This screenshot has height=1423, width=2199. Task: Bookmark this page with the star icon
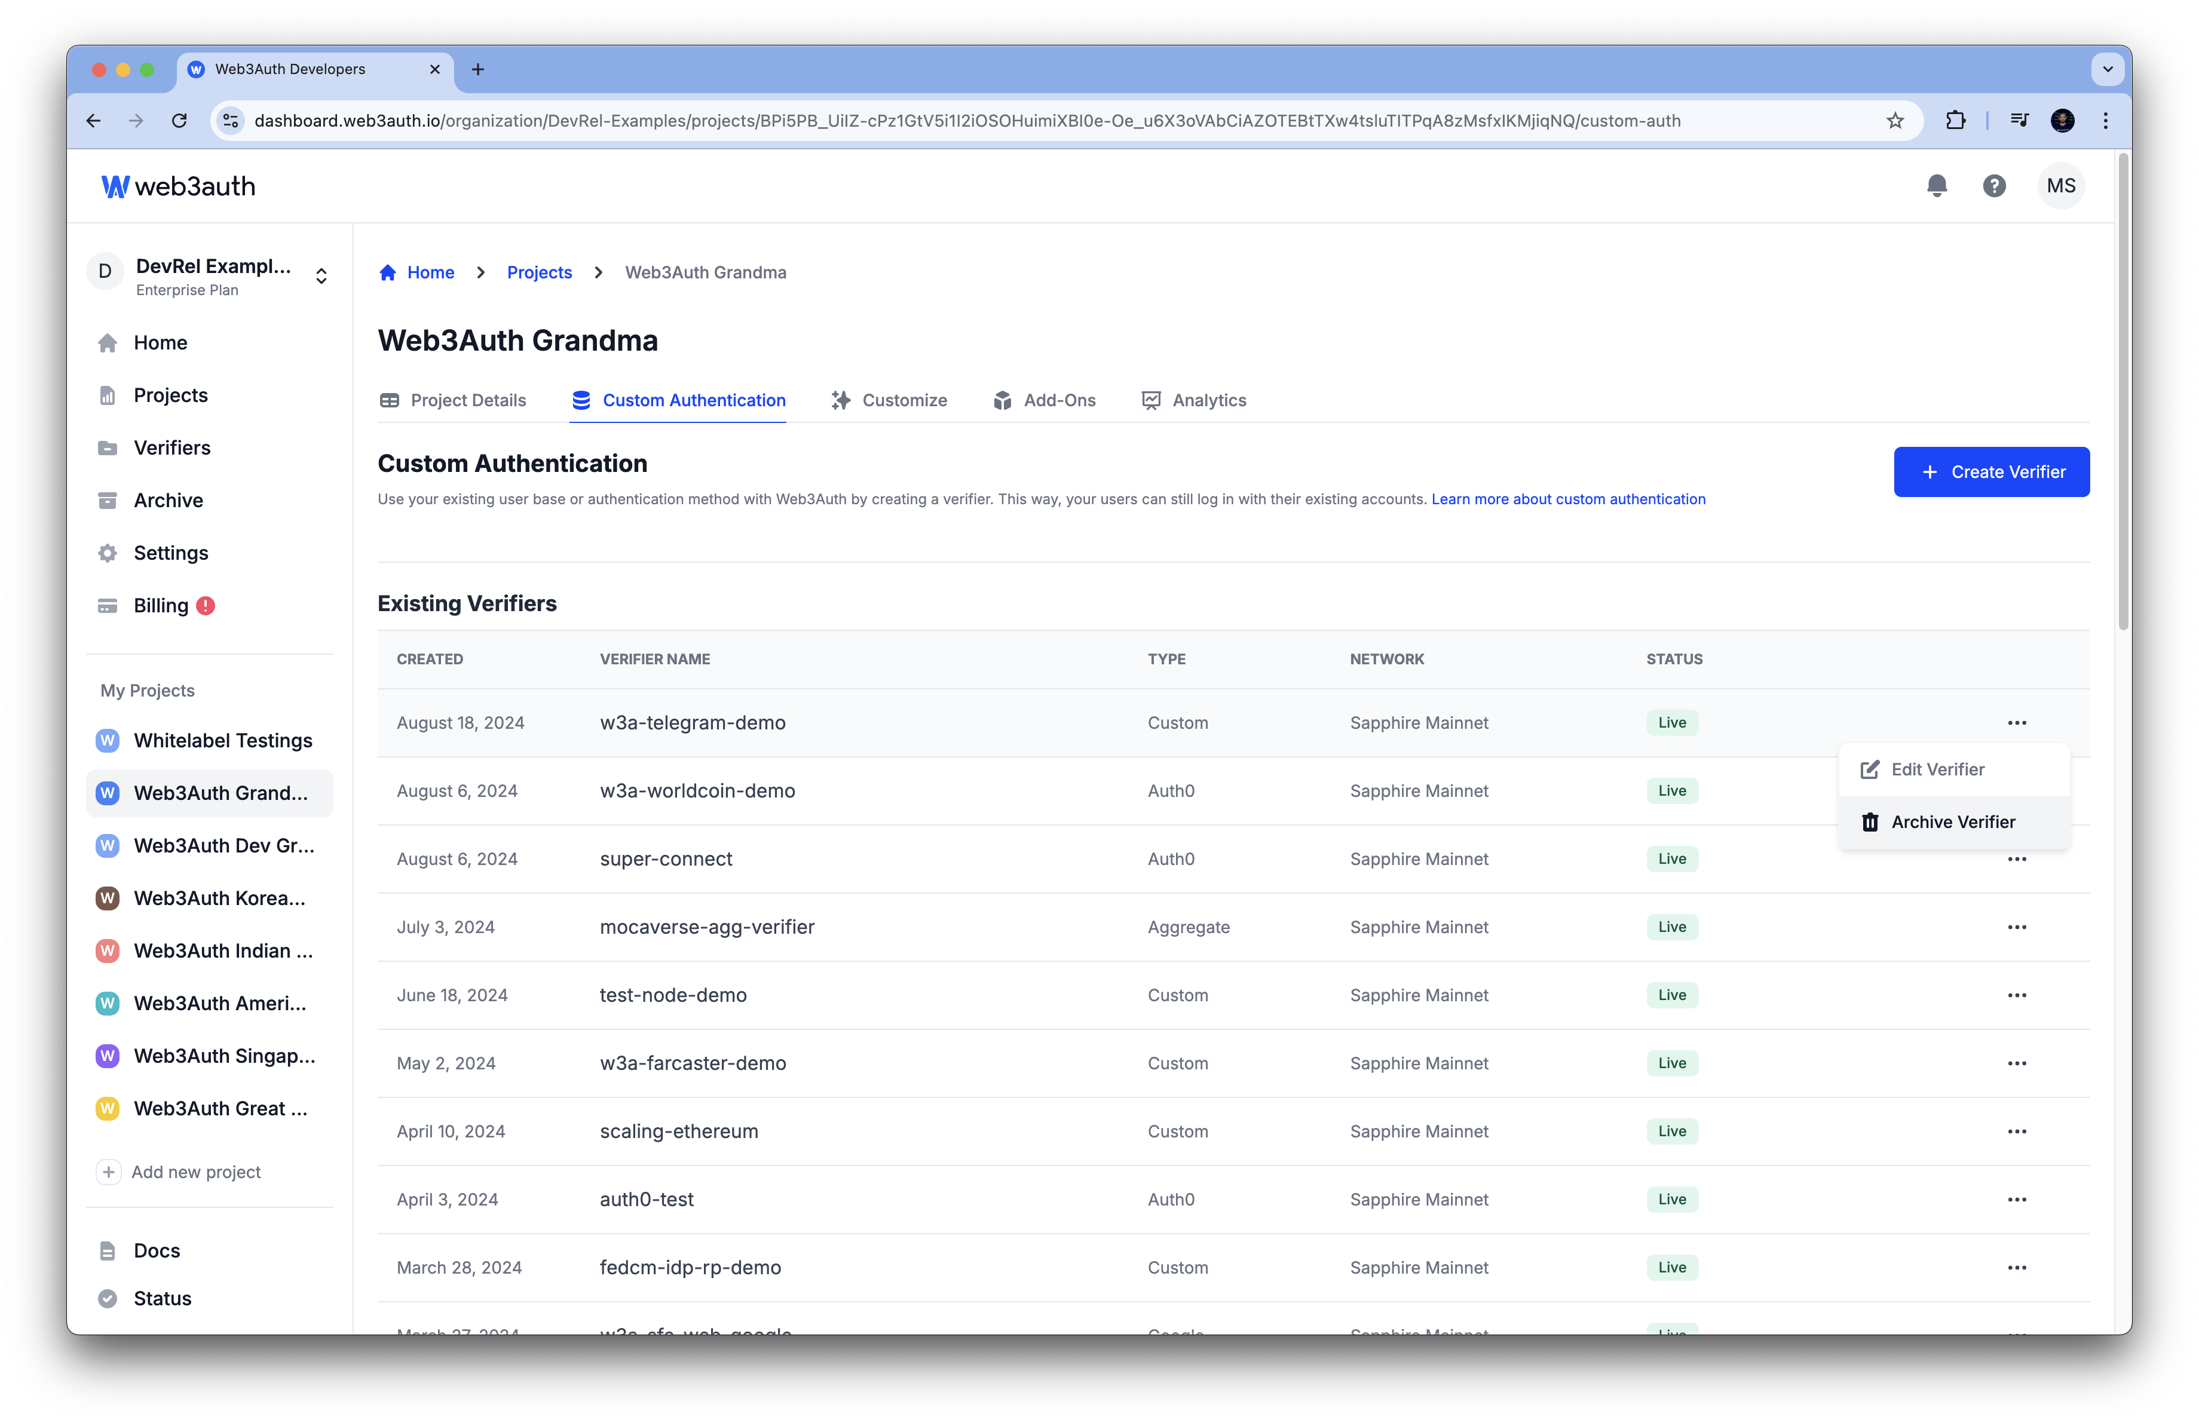1895,121
